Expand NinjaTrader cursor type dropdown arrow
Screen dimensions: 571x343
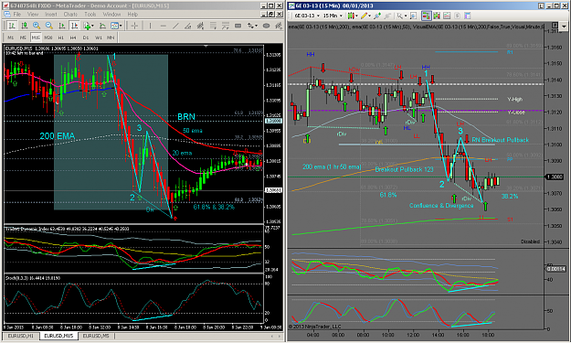click(x=406, y=16)
